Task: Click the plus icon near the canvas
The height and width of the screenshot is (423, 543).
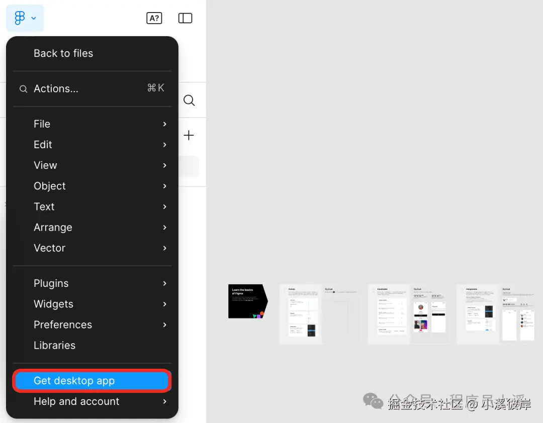Action: pyautogui.click(x=189, y=135)
